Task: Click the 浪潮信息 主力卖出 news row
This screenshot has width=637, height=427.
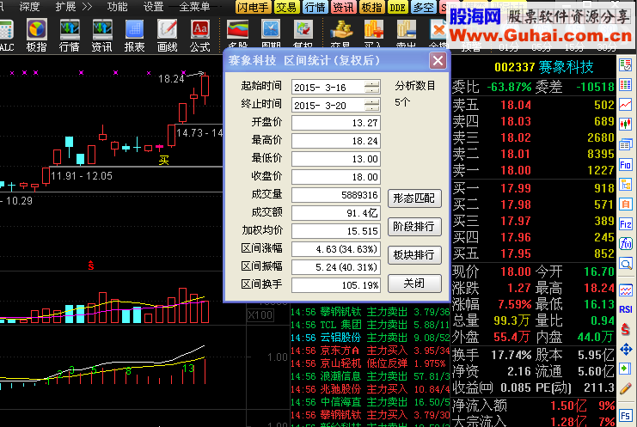Action: pyautogui.click(x=371, y=376)
